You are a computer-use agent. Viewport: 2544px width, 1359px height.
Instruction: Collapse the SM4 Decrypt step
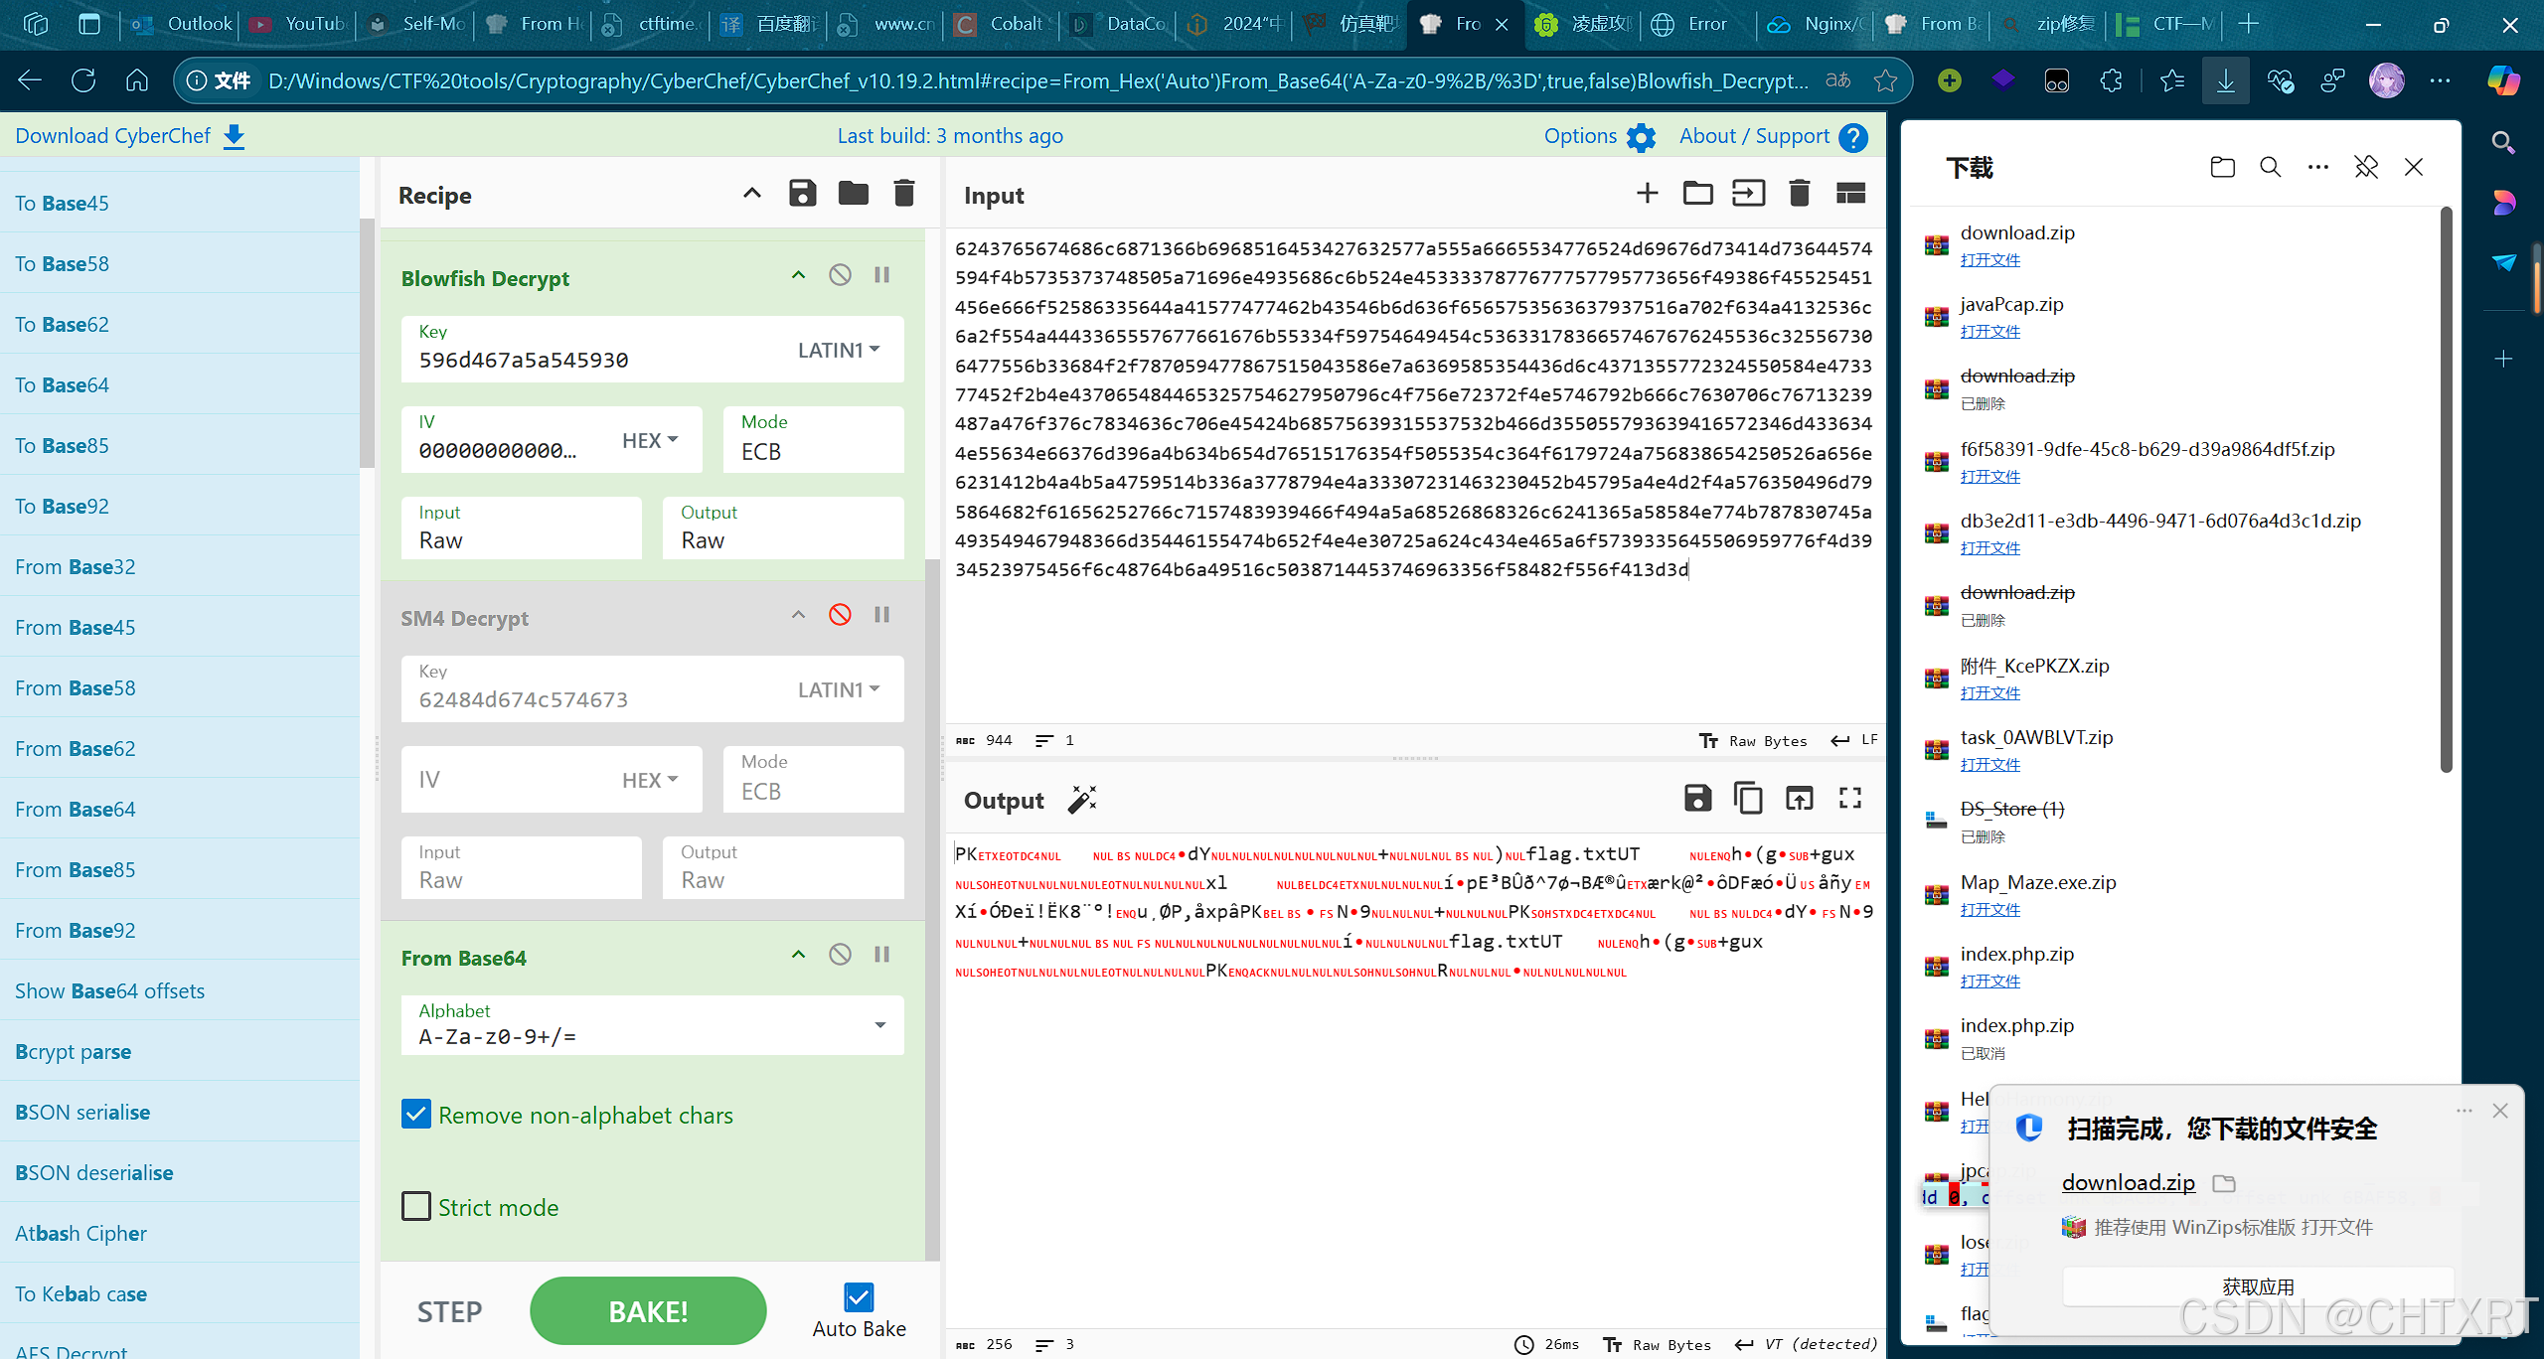[x=798, y=615]
